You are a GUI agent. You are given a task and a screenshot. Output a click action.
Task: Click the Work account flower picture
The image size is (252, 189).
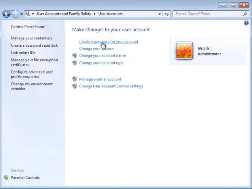(184, 51)
